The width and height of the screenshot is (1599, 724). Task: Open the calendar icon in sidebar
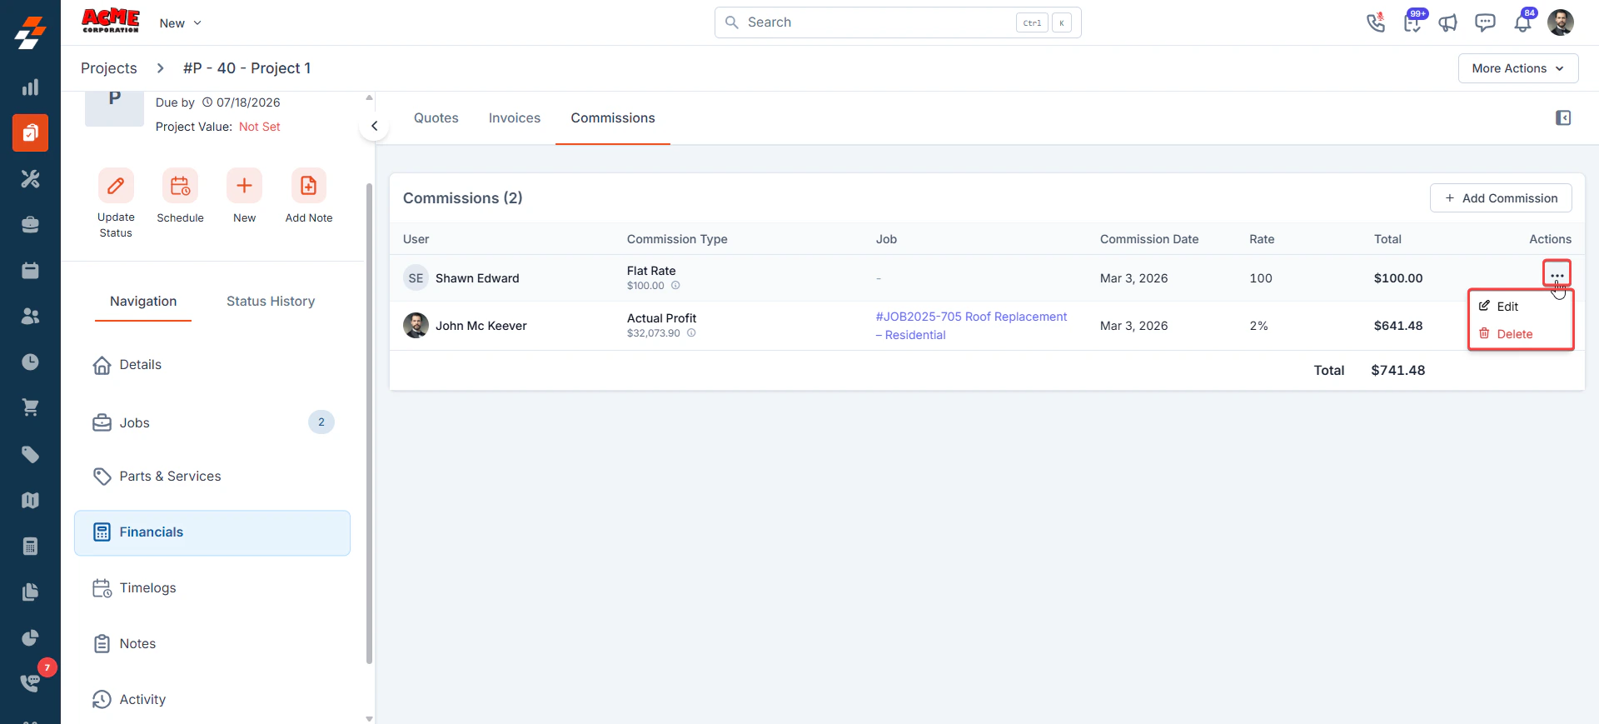click(30, 271)
